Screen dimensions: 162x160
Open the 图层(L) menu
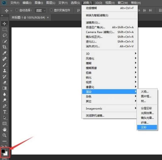point(51,3)
